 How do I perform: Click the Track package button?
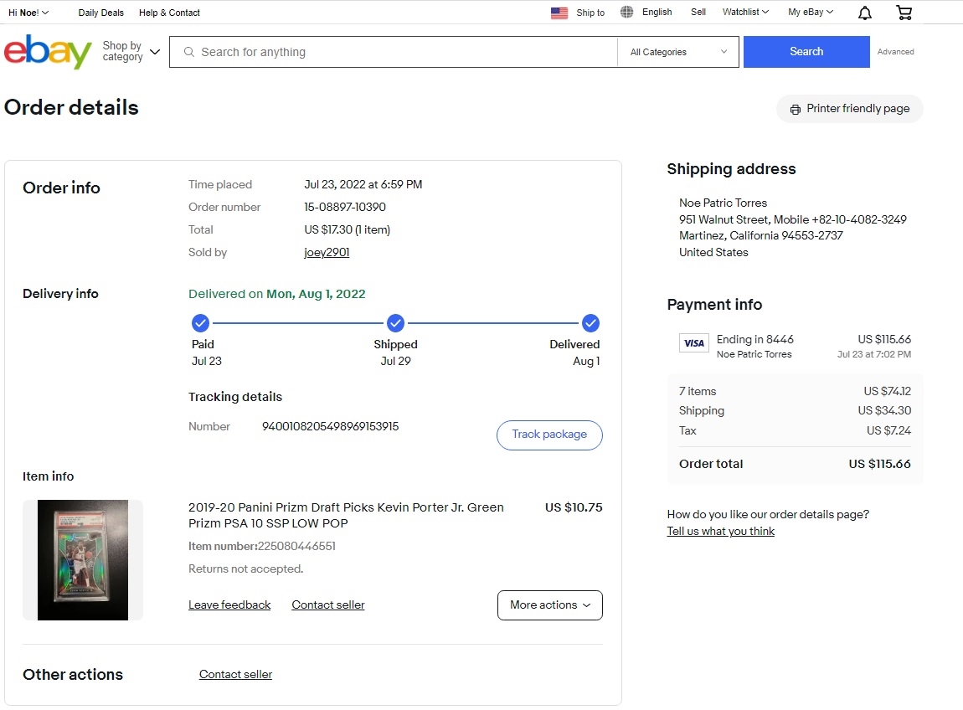(549, 435)
